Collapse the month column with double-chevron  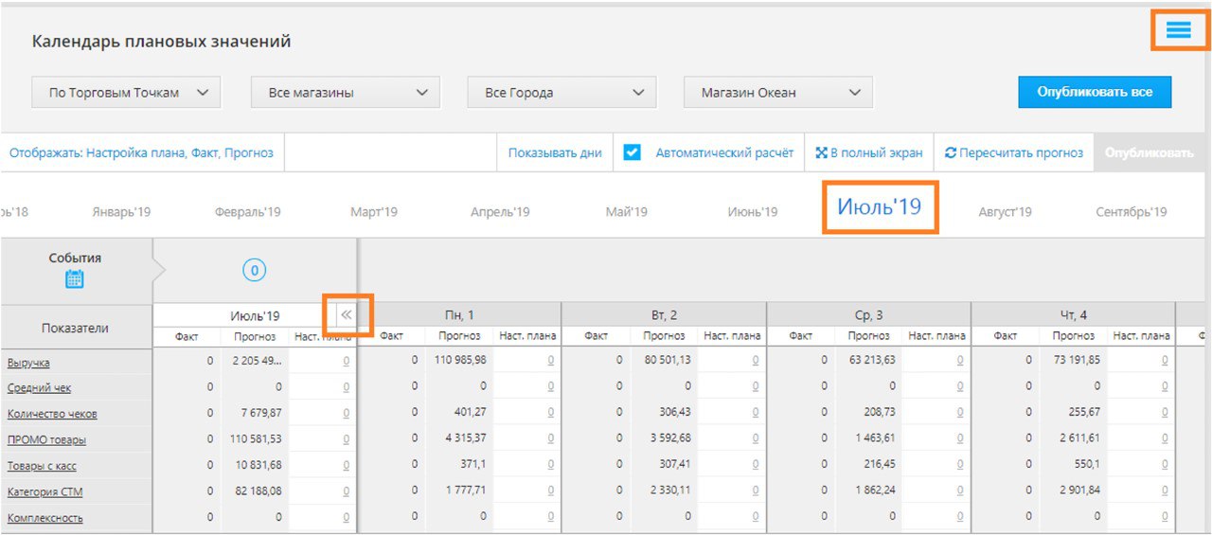click(346, 314)
